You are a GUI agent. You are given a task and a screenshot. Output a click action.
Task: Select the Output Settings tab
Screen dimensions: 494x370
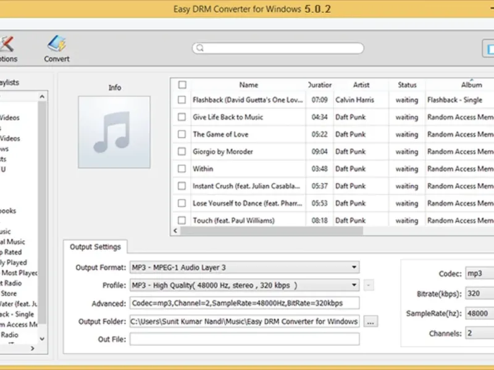(95, 247)
